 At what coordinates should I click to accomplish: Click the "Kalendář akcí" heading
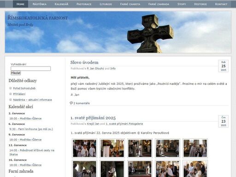[x=21, y=106]
